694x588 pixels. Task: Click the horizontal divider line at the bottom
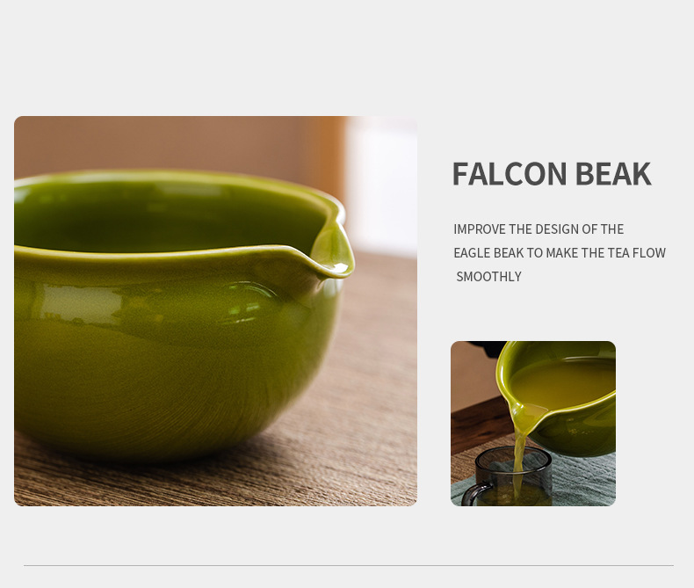click(348, 565)
